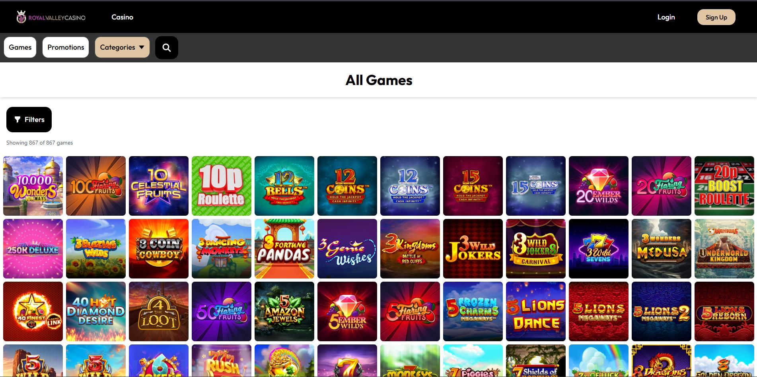Click the Sign Up button

coord(716,17)
